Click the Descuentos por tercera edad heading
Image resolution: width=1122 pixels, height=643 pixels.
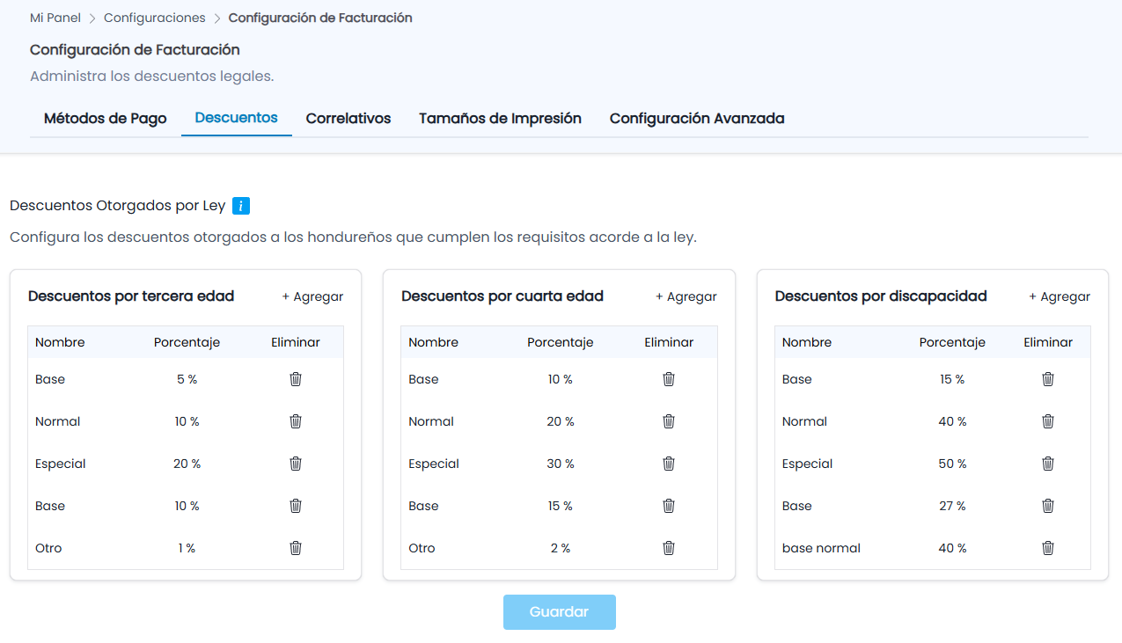pos(131,296)
